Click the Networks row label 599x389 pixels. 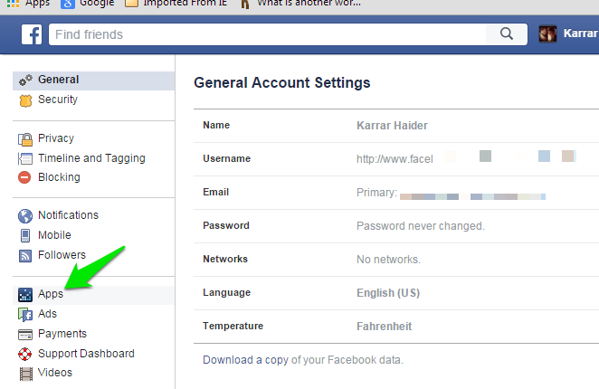coord(225,259)
